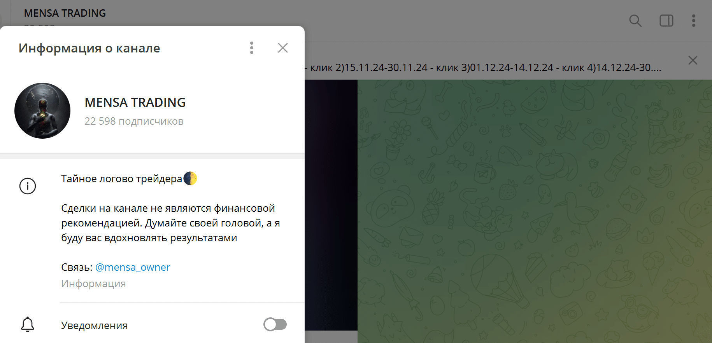Click the 22 598 подписчиков subscriber count

134,121
